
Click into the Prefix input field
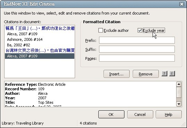coord(137,40)
